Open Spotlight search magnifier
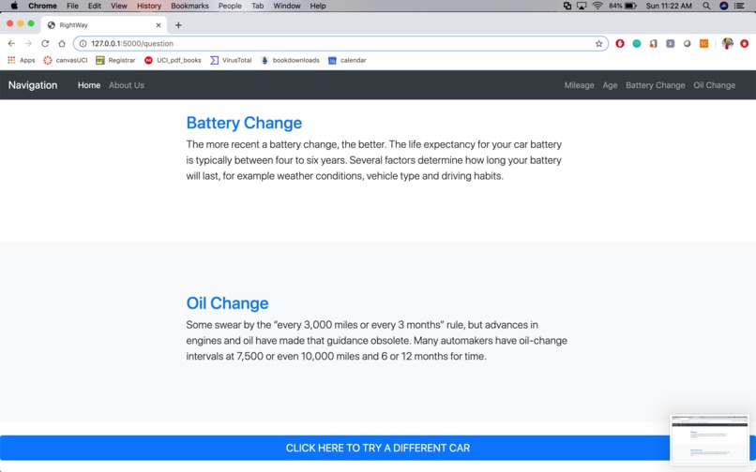Screen dimensions: 756x472 click(706, 6)
